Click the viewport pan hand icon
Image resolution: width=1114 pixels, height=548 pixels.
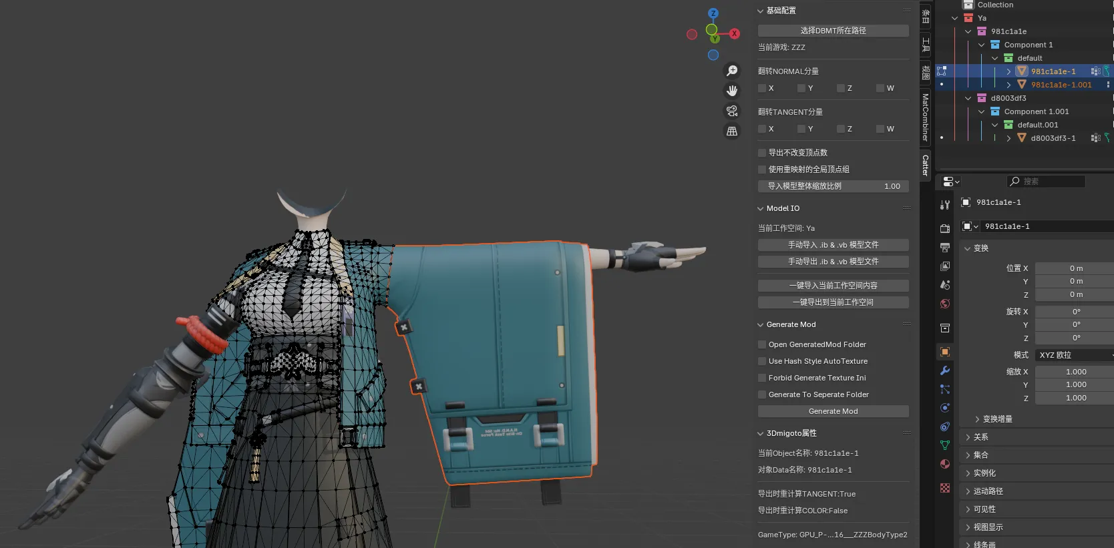[732, 91]
